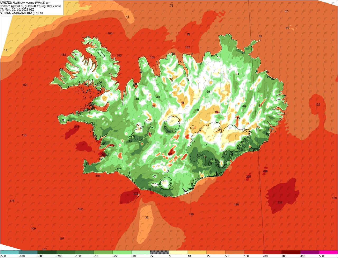The height and width of the screenshot is (258, 338).
Task: Click the value '-30' in central highlands
Action: tap(196, 110)
